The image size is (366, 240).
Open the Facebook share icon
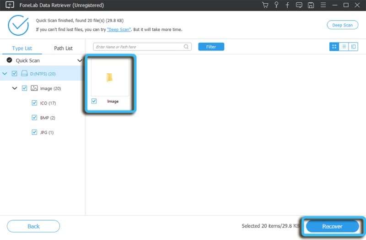287,5
